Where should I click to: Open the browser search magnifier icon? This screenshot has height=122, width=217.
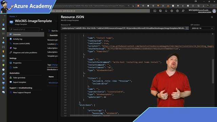click(129, 6)
